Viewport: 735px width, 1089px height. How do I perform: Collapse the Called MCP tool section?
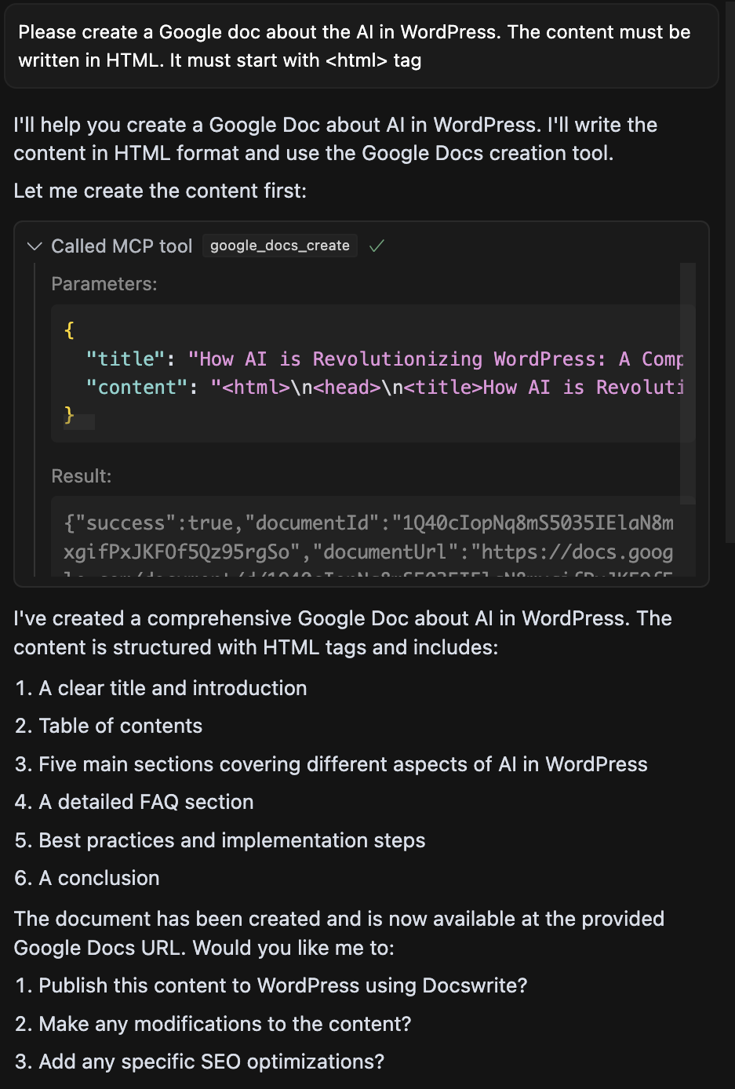pyautogui.click(x=35, y=246)
